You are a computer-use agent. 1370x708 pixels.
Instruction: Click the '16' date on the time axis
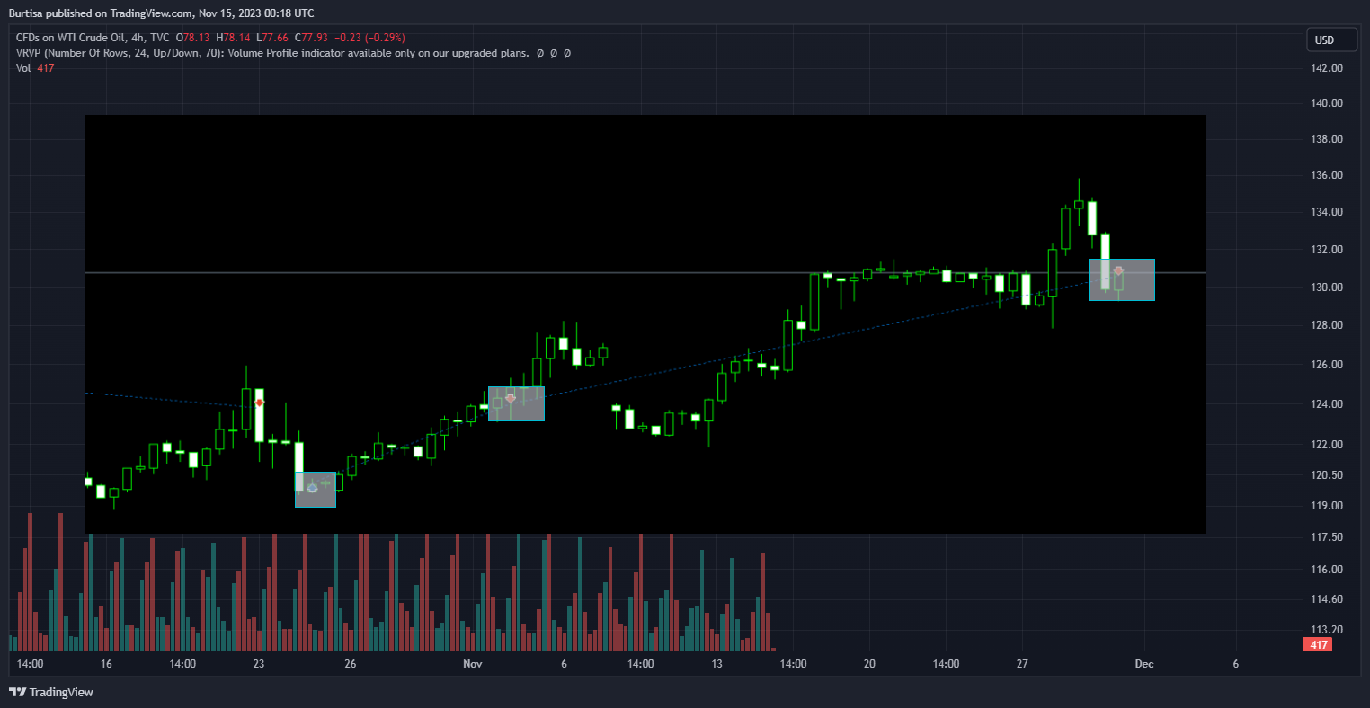106,664
